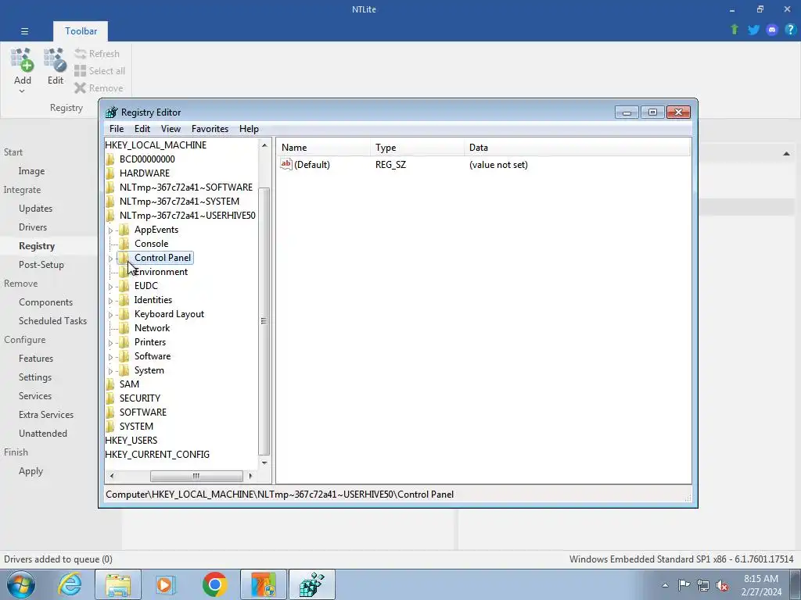Open Google Chrome from taskbar

214,584
